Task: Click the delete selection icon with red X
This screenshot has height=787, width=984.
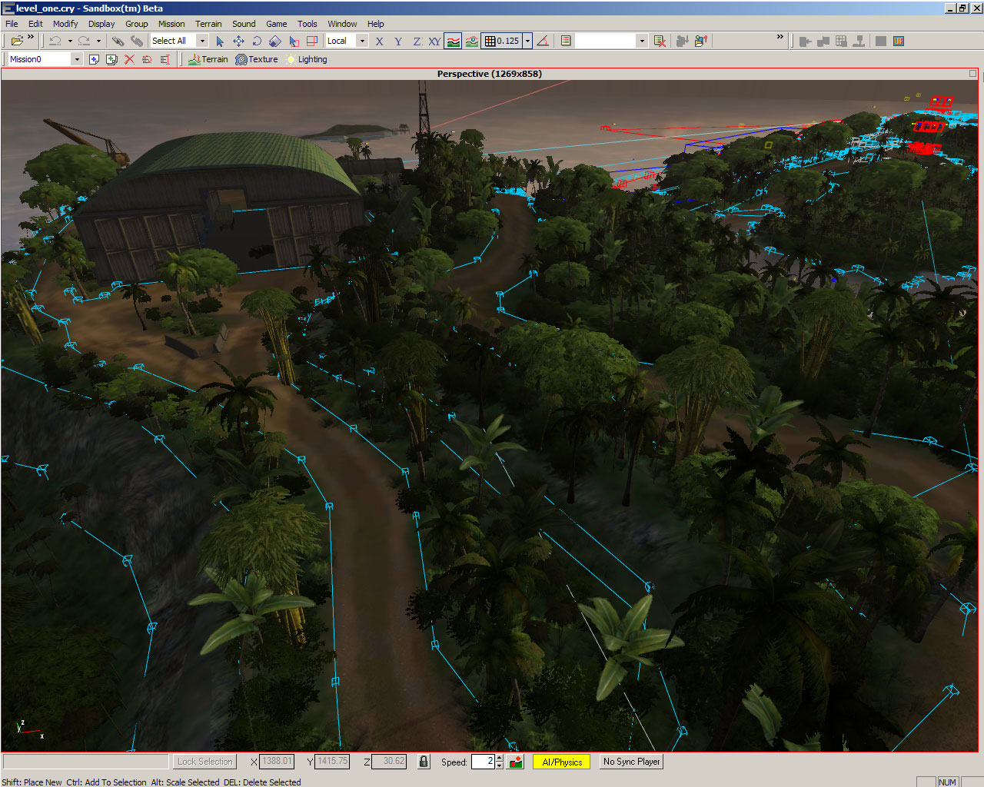Action: tap(660, 41)
